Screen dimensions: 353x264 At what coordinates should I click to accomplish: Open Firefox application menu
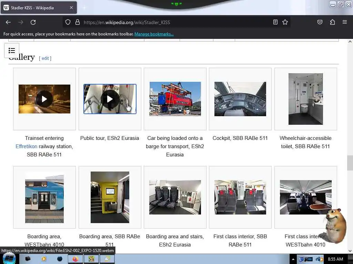coord(344,22)
